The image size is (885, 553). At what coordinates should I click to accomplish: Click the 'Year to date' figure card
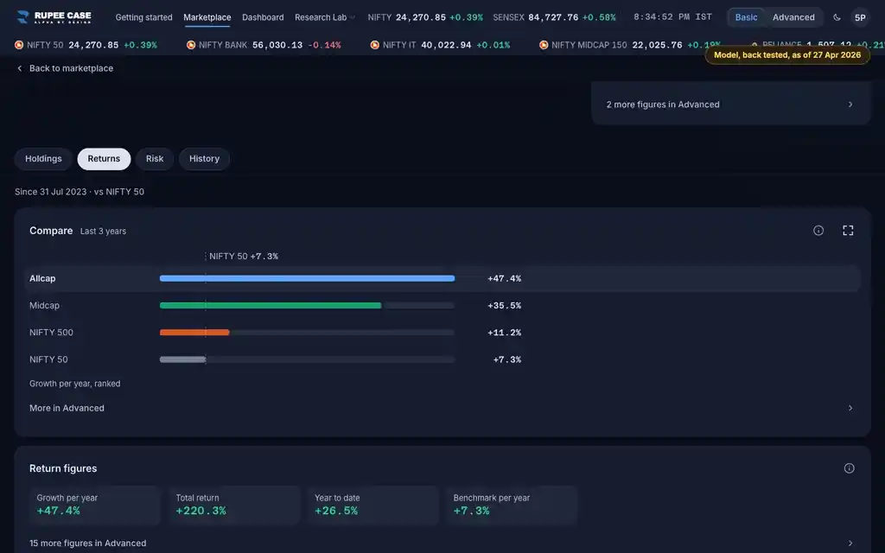[x=372, y=505]
